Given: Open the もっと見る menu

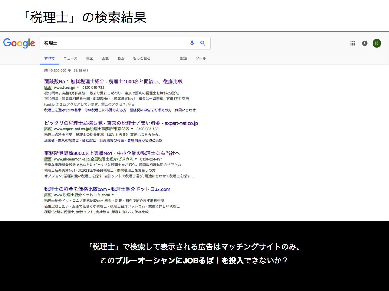Looking at the screenshot, I should click(x=142, y=58).
